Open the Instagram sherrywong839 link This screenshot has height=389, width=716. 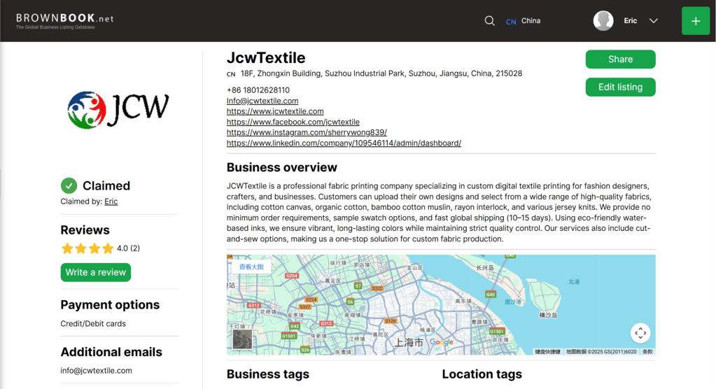[307, 132]
